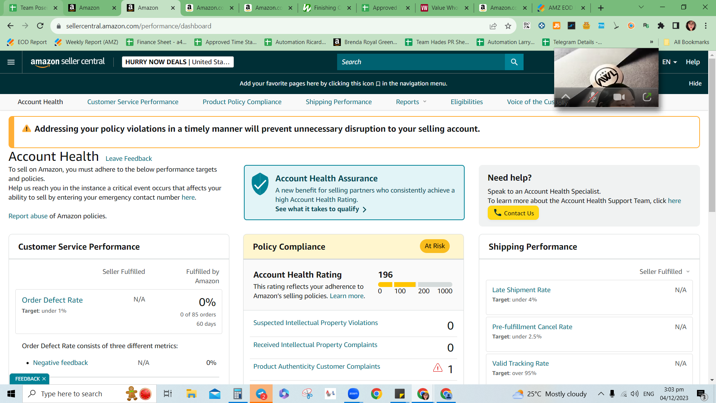The height and width of the screenshot is (403, 716).
Task: Click the Leave Feedback link
Action: click(129, 159)
